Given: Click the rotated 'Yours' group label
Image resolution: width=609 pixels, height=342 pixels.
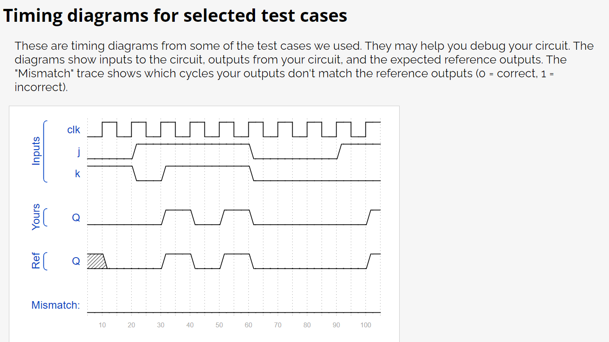Looking at the screenshot, I should click(36, 217).
